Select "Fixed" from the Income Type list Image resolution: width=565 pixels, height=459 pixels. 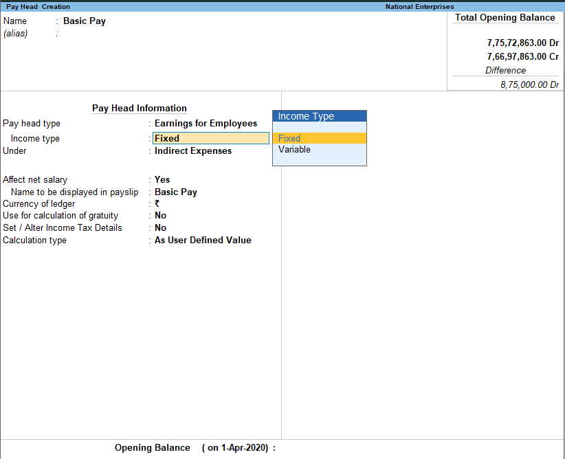(x=289, y=138)
